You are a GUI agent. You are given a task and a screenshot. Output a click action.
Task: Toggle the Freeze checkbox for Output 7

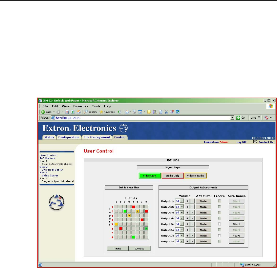click(x=219, y=236)
